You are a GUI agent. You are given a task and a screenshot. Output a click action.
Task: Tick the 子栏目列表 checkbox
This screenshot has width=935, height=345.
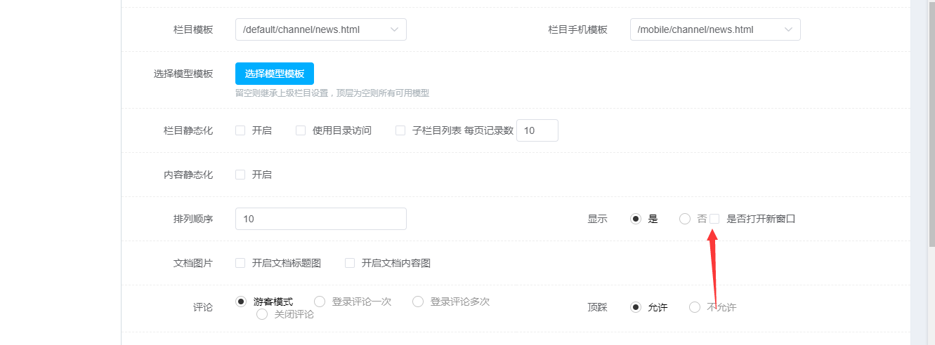(400, 130)
